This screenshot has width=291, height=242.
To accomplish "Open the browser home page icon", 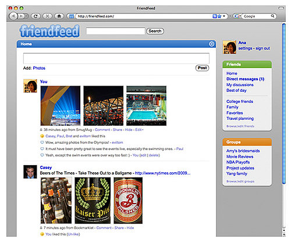I will [x=59, y=16].
